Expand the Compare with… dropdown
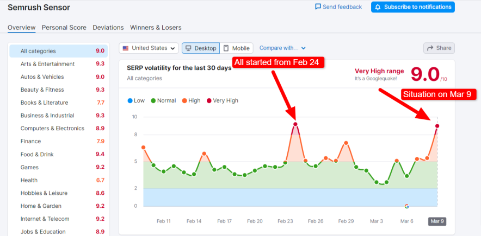 (x=282, y=48)
